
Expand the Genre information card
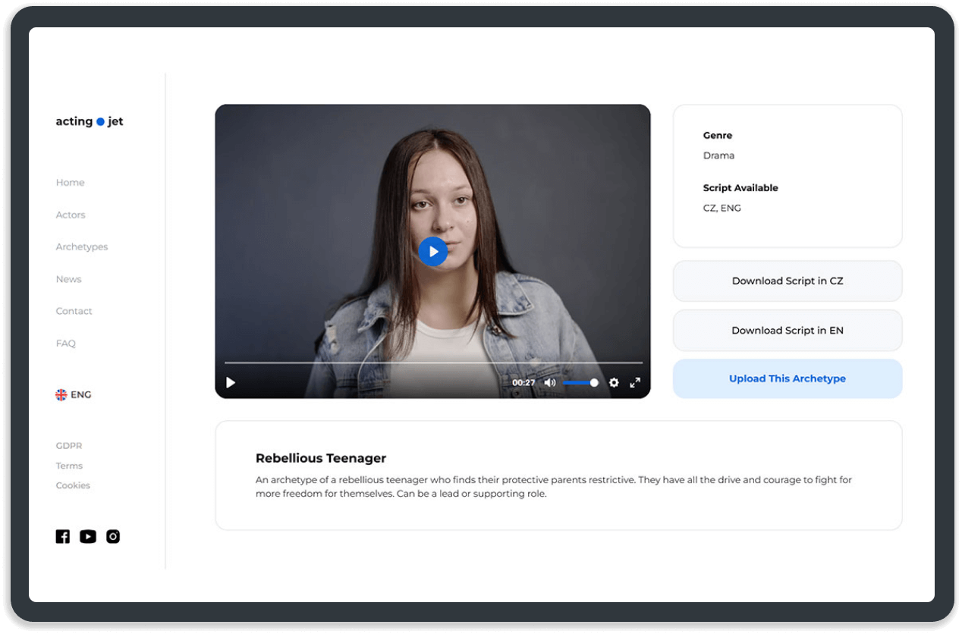(x=718, y=135)
